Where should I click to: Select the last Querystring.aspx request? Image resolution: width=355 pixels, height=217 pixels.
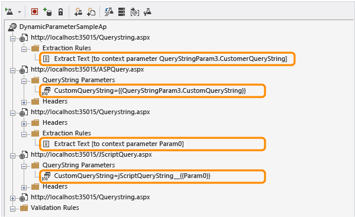click(91, 197)
